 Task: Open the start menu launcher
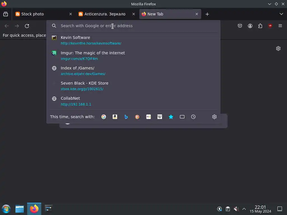(6, 209)
